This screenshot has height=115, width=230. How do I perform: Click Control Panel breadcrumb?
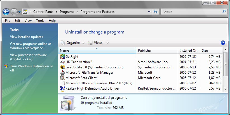tap(43, 12)
